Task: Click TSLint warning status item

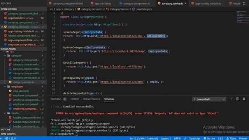Action: [x=231, y=138]
